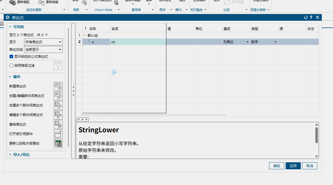The image size is (333, 185).
Task: Click the 创建多个部件间表达式 icon
Action: [58, 105]
